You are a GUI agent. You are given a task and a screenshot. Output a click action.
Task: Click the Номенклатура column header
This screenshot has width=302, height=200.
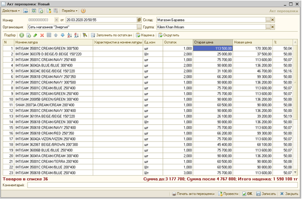(x=53, y=42)
